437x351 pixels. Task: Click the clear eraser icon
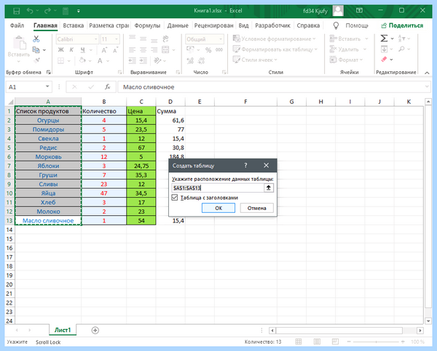[385, 60]
